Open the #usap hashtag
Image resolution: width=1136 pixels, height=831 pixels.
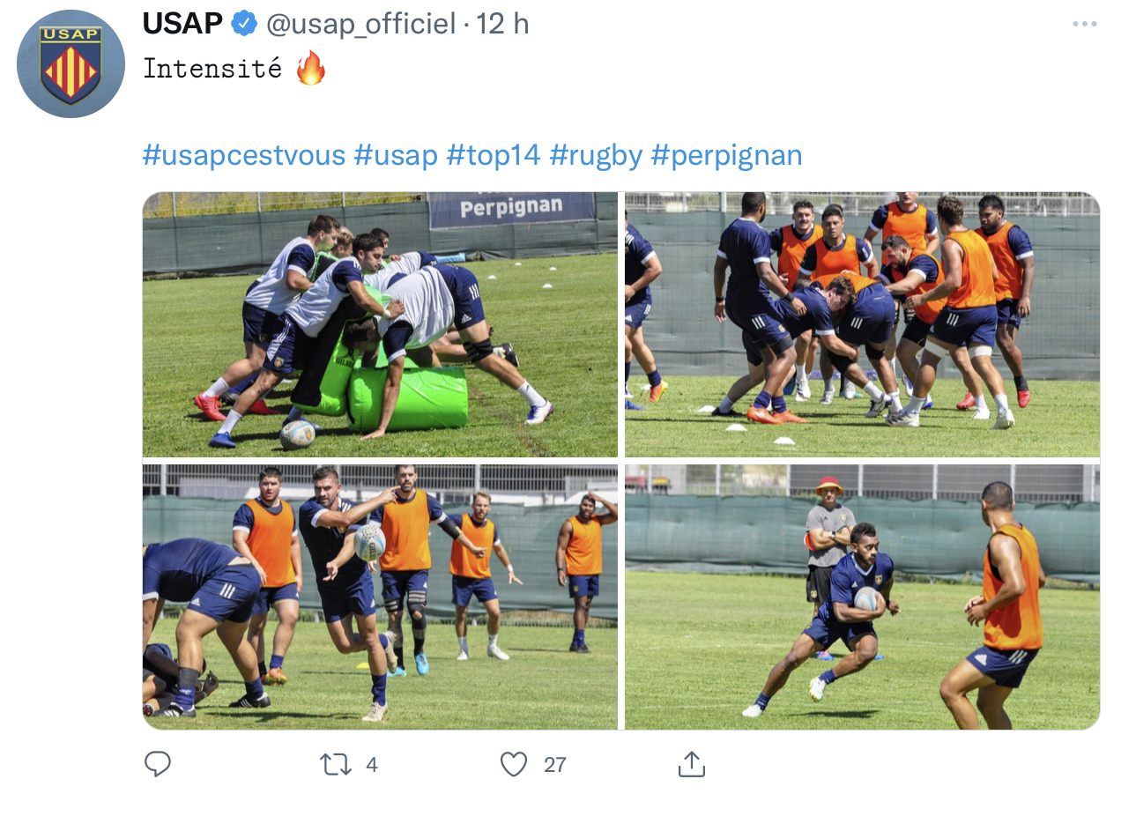coord(396,155)
